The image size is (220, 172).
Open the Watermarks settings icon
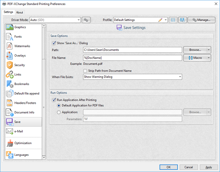pyautogui.click(x=10, y=46)
